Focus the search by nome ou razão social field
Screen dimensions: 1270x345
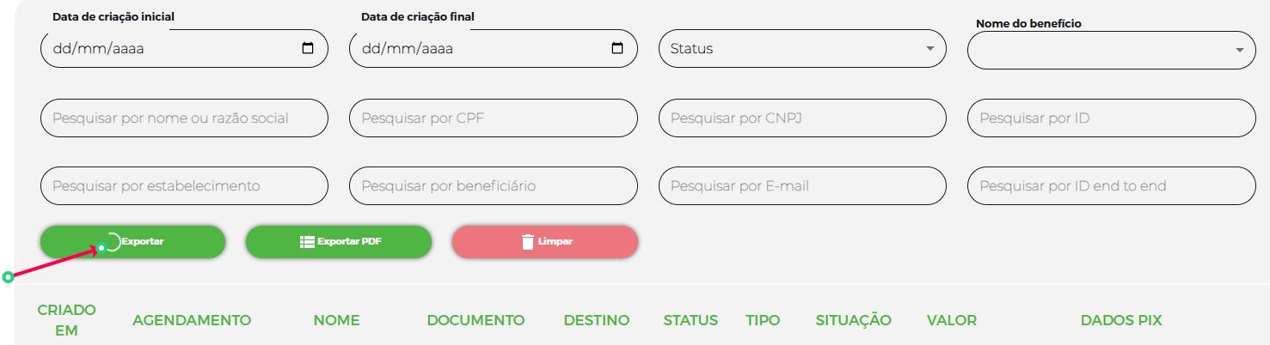[x=184, y=118]
